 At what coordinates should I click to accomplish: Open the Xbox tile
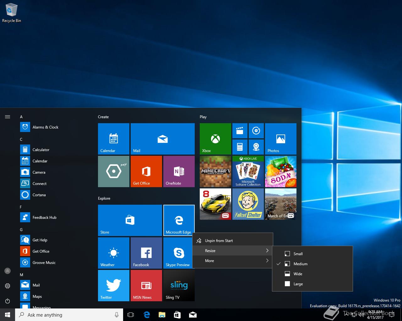[215, 139]
